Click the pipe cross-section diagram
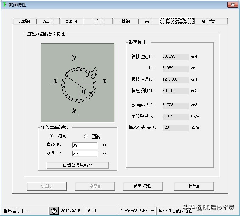The width and height of the screenshot is (240, 216). pos(78,83)
